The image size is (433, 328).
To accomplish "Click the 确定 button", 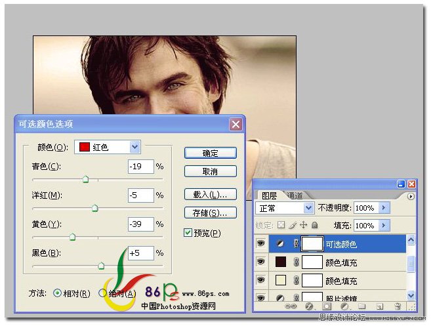I will click(211, 153).
